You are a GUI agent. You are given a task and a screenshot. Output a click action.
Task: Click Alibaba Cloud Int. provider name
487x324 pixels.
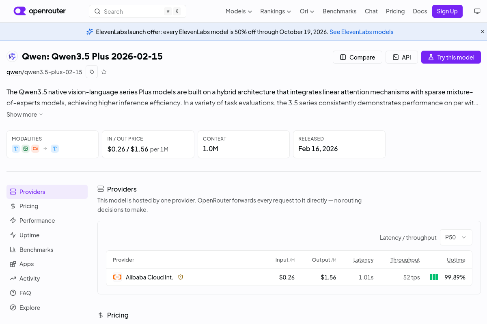tap(149, 277)
